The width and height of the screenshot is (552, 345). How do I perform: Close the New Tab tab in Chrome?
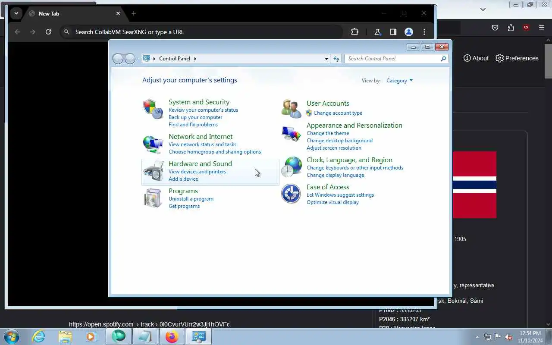pos(118,13)
